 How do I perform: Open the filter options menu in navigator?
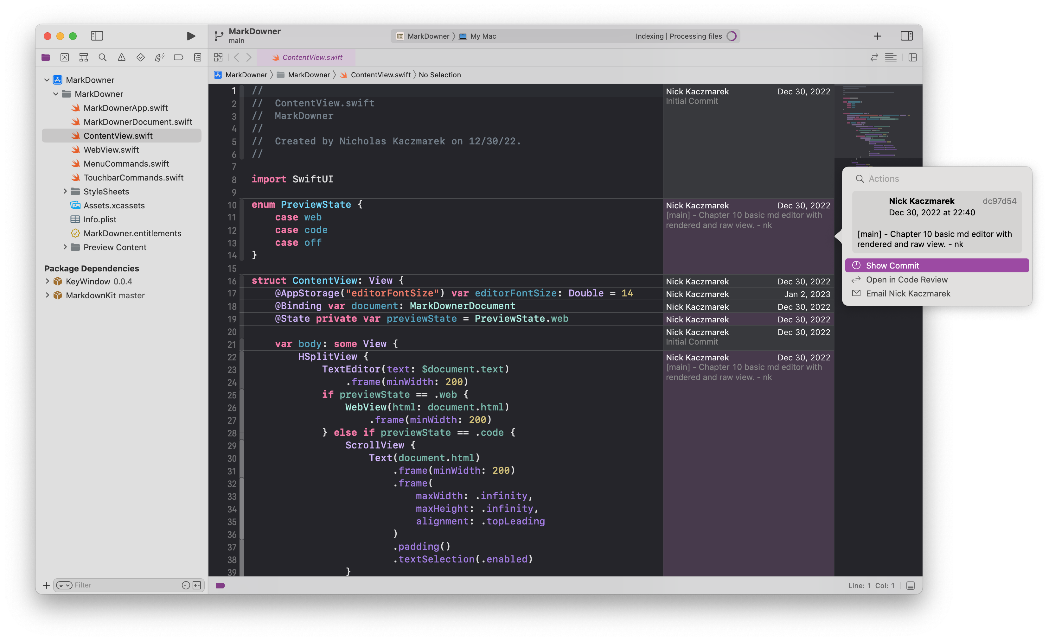tap(64, 585)
